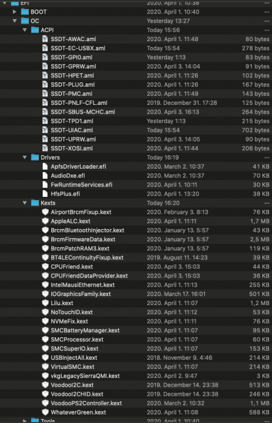The height and width of the screenshot is (423, 272).
Task: Click the VoodooI2C.kext icon
Action: click(45, 385)
